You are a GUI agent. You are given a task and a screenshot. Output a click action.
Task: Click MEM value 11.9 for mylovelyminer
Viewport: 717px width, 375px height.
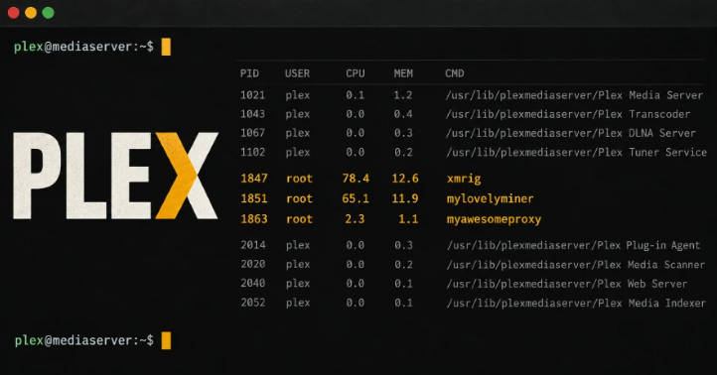tap(405, 198)
